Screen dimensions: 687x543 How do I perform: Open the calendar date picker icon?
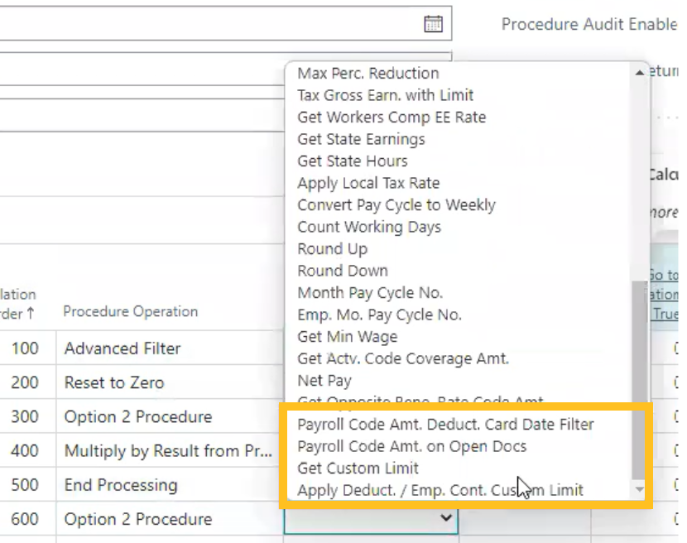[x=433, y=24]
